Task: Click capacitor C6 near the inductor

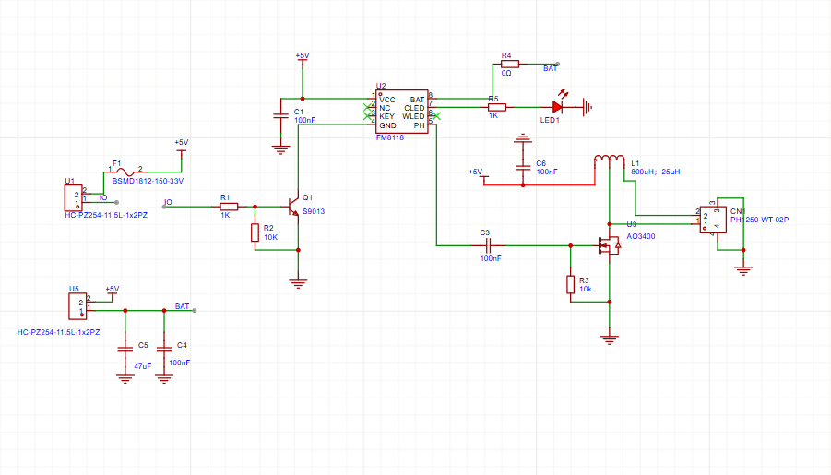Action: tap(523, 167)
